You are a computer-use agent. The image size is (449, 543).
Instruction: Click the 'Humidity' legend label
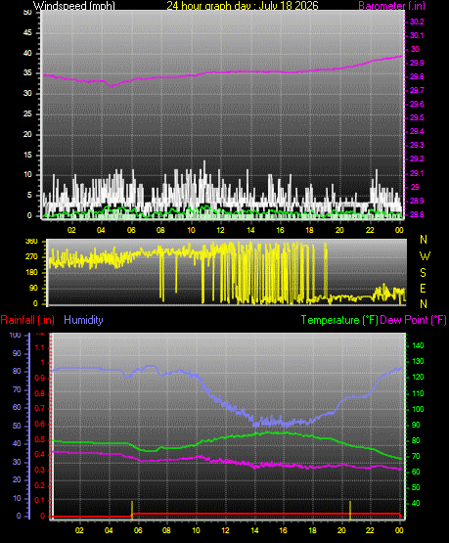(x=83, y=320)
